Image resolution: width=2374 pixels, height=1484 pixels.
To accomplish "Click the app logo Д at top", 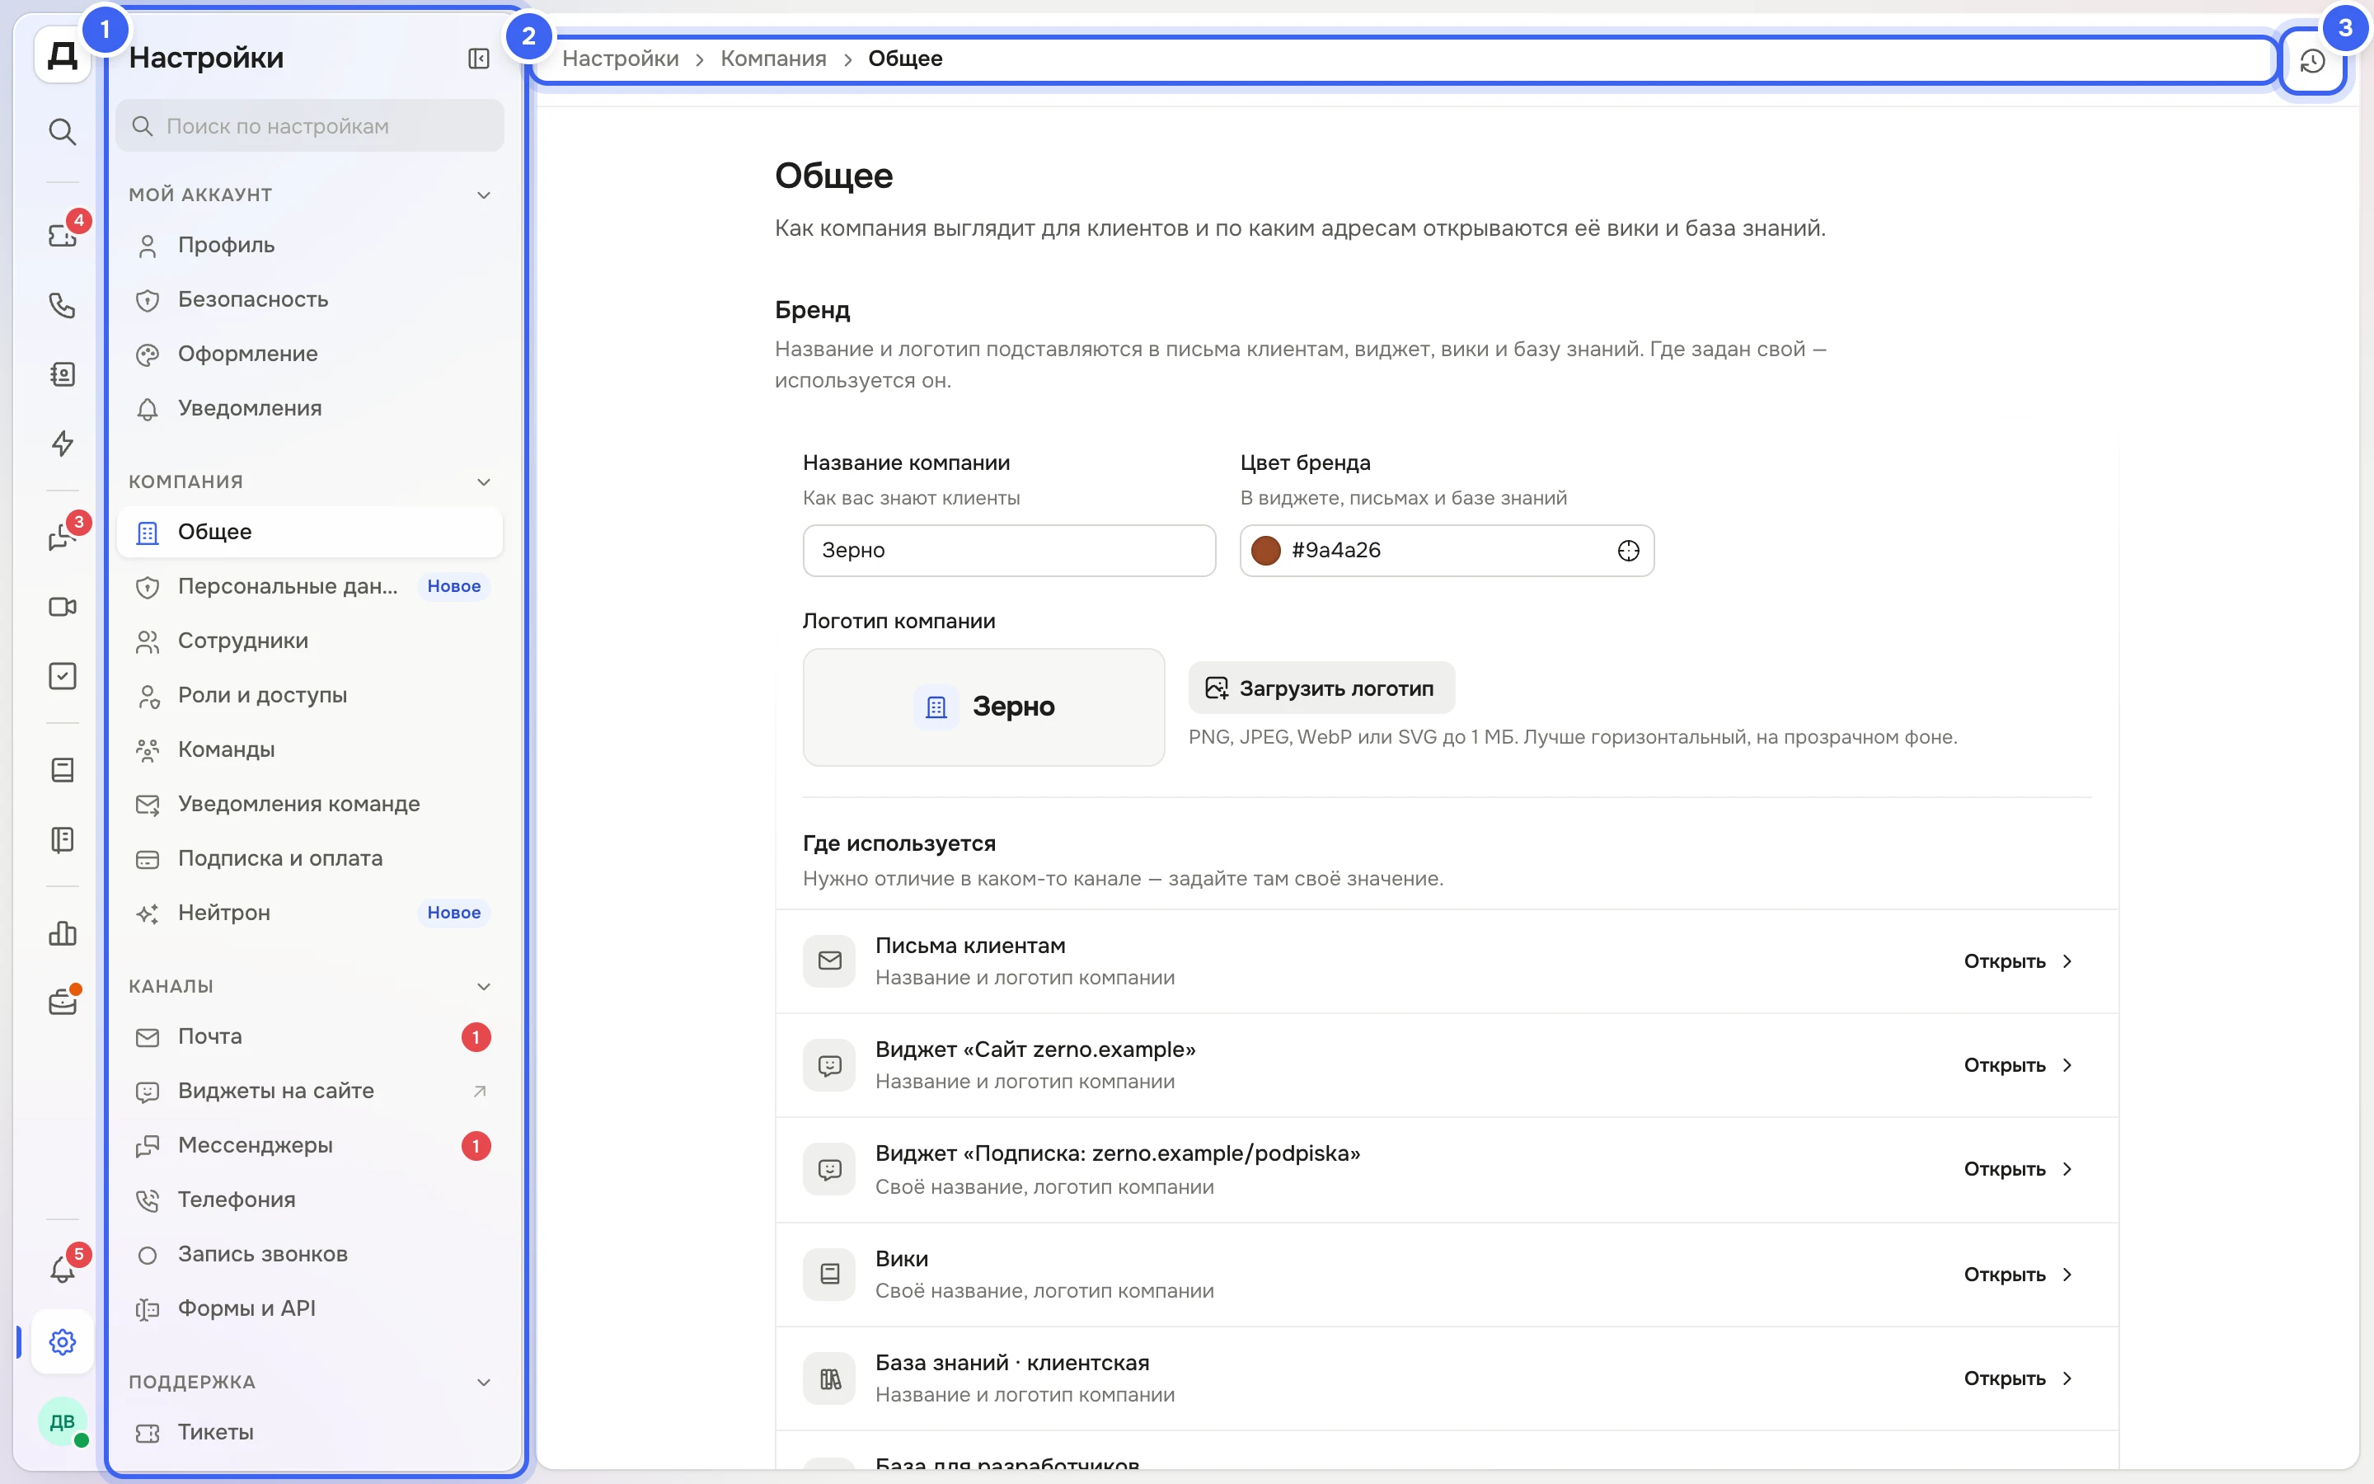I will pyautogui.click(x=63, y=55).
